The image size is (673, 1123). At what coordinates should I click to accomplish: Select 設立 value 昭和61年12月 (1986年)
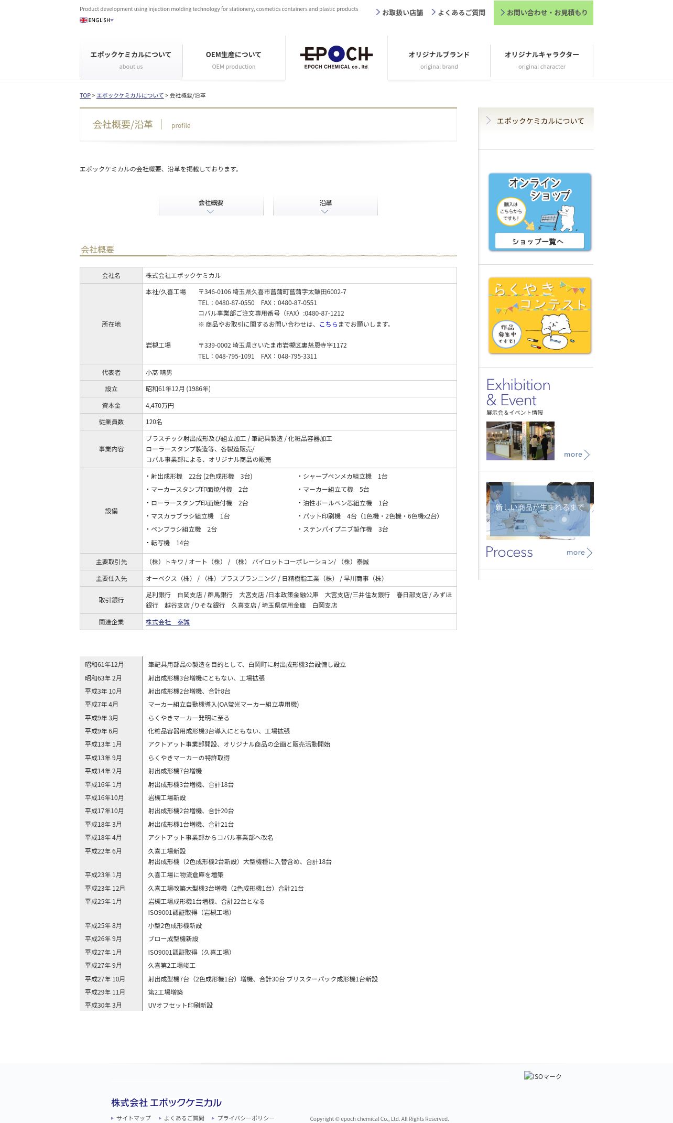tap(178, 389)
